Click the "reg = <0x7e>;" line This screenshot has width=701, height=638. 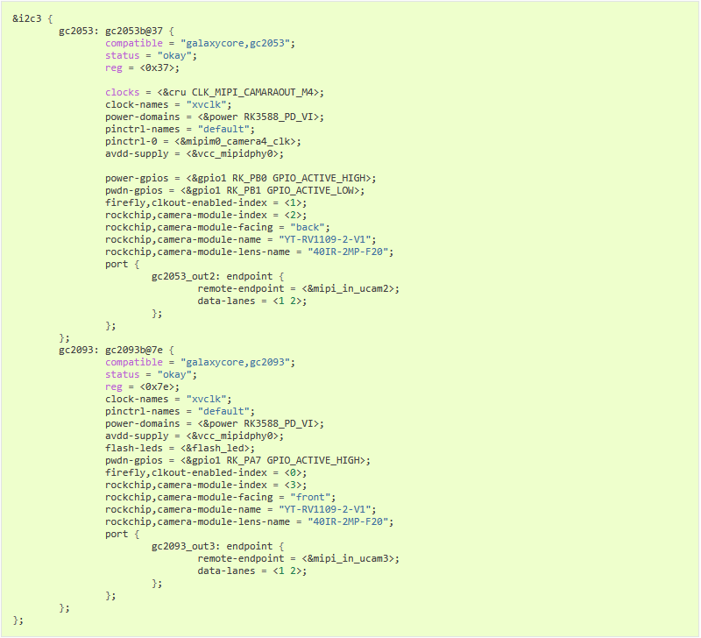click(x=142, y=387)
